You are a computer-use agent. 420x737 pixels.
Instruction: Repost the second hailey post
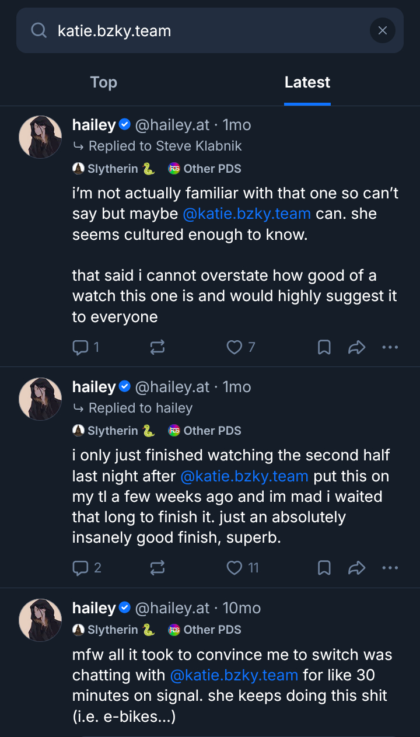157,568
